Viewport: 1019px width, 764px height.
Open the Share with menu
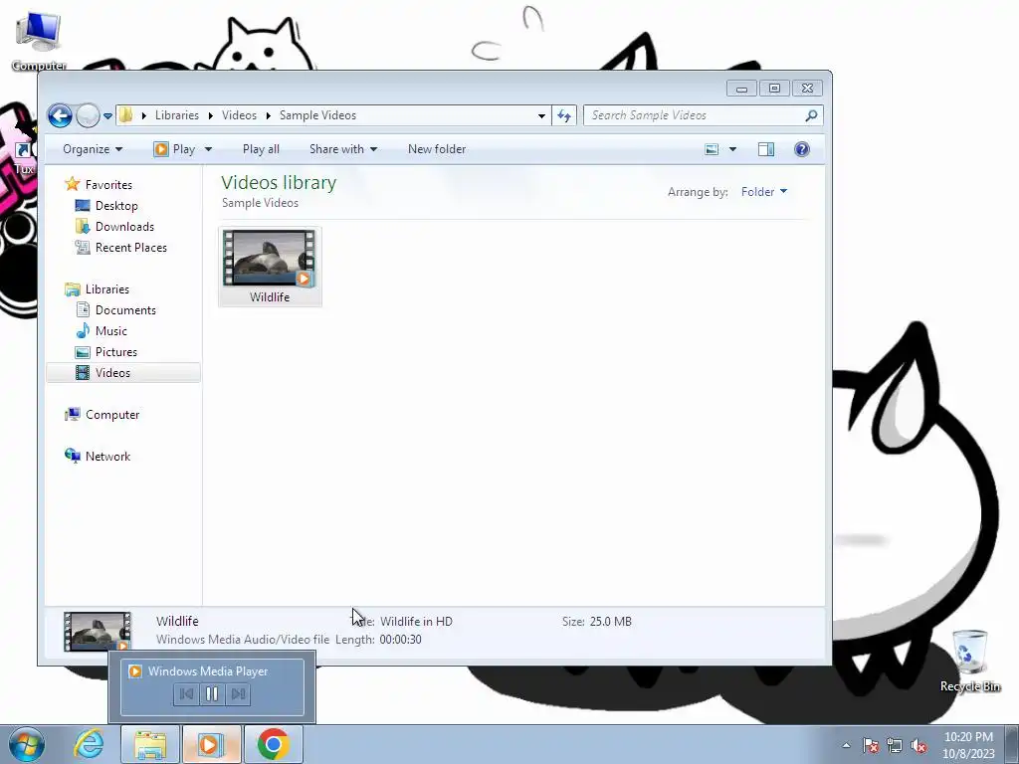coord(343,149)
